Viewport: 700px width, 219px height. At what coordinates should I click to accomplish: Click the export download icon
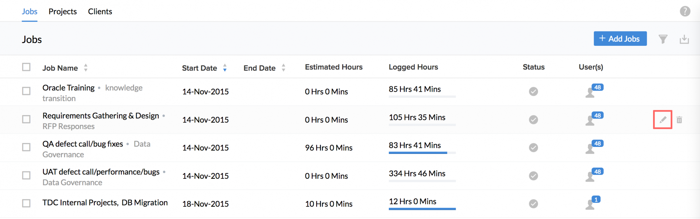coord(684,39)
